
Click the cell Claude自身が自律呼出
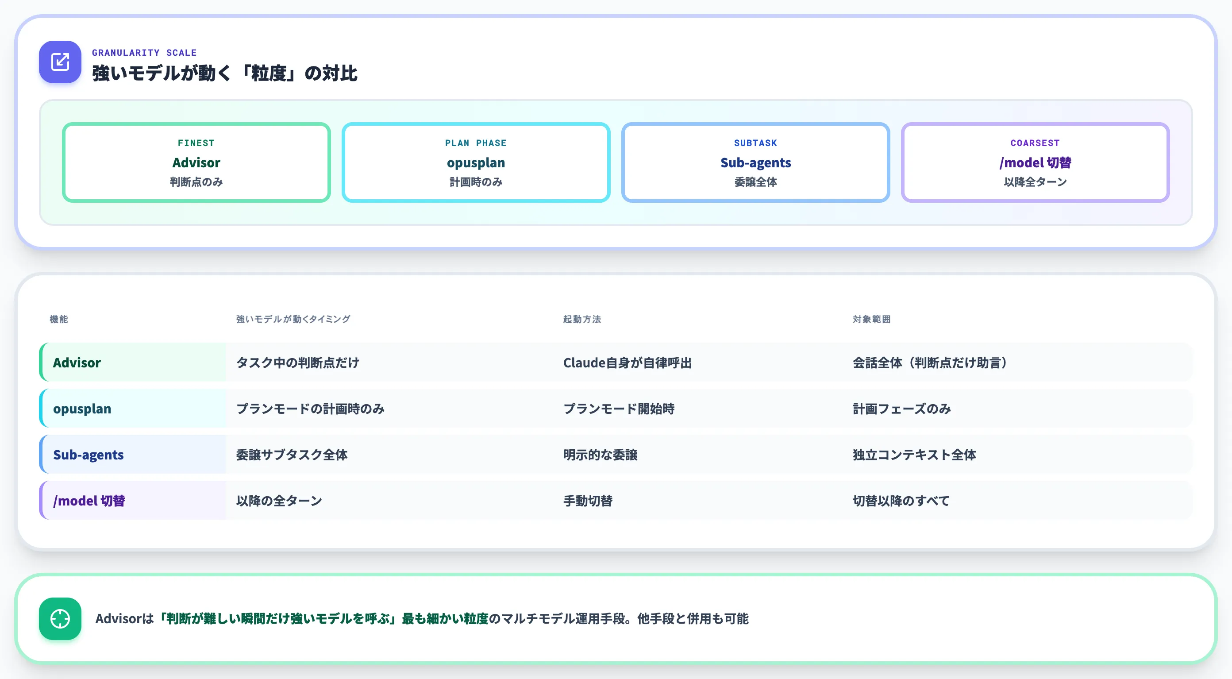[628, 362]
